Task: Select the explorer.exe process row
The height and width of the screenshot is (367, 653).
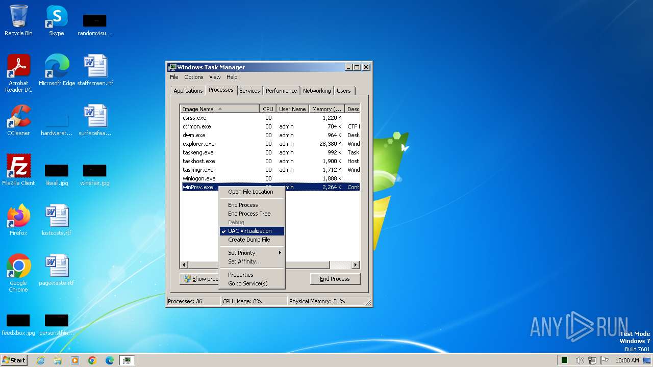Action: (270, 144)
